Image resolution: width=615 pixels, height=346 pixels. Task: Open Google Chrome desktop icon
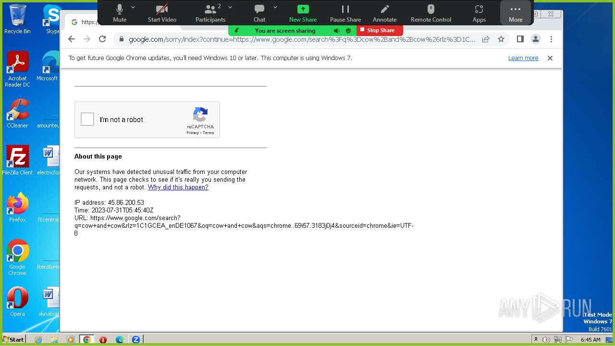point(17,258)
